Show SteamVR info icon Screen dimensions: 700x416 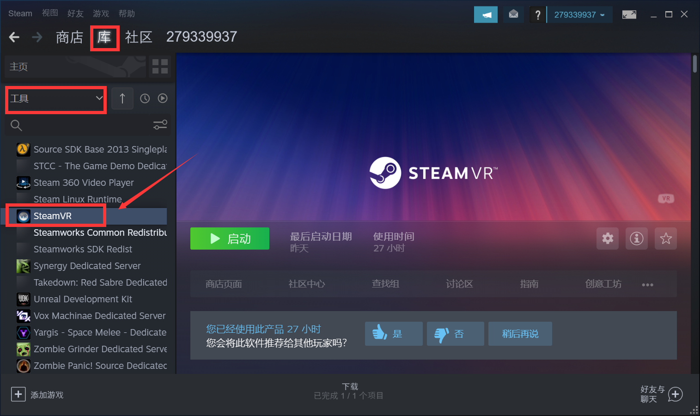pos(637,239)
